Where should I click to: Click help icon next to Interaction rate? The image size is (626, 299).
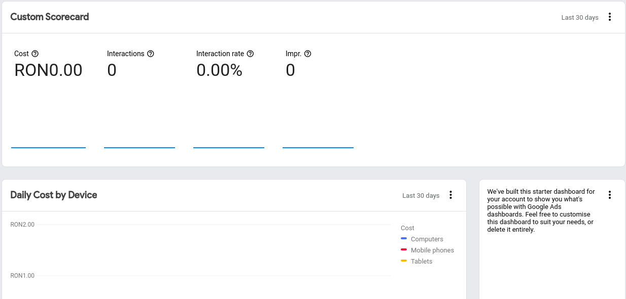(x=250, y=54)
